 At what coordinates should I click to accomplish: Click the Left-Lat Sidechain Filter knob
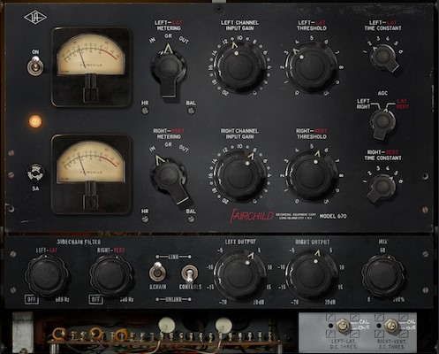tap(46, 275)
